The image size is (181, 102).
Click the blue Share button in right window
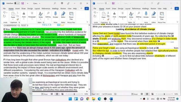(176, 8)
